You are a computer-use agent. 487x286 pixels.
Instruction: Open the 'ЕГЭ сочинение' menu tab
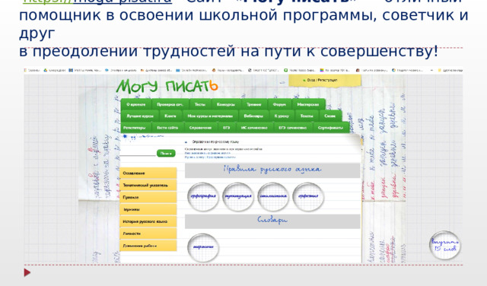tap(293, 128)
